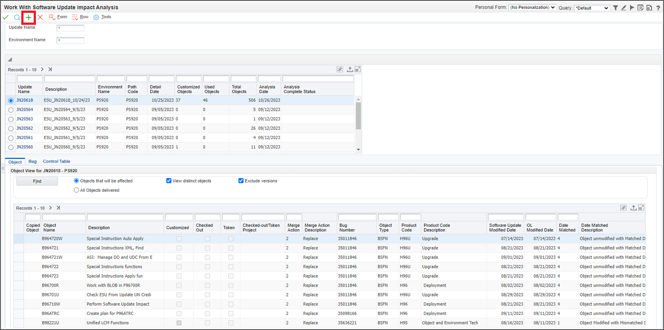Customize the Object View grid via pencil icon
Viewport: 664px width, 330px height.
(623, 208)
